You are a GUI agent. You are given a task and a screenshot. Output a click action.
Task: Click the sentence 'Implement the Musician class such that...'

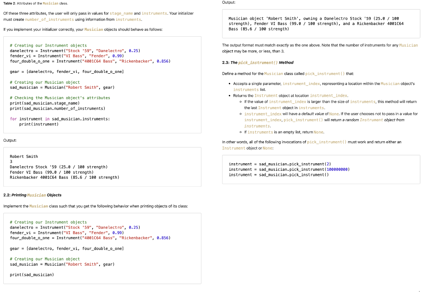[95, 206]
